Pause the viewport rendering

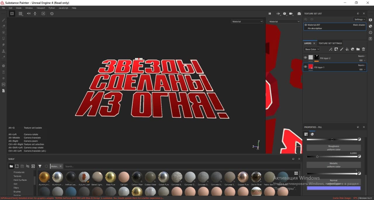(270, 14)
